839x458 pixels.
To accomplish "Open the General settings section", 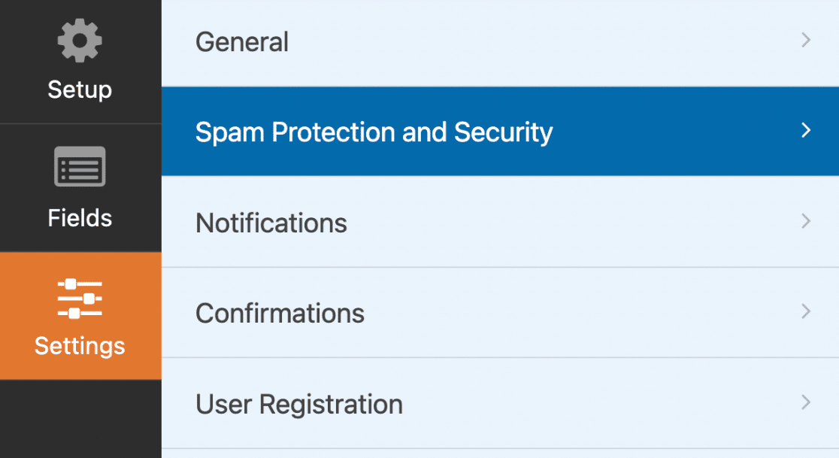I will (x=242, y=41).
